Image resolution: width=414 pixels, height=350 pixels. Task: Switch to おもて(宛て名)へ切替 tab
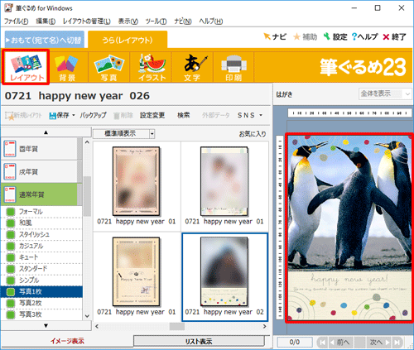(45, 40)
